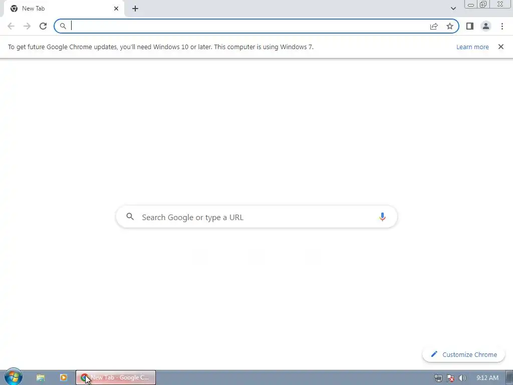This screenshot has height=385, width=513.
Task: Click the 9:12 AM taskbar clock
Action: (x=487, y=378)
